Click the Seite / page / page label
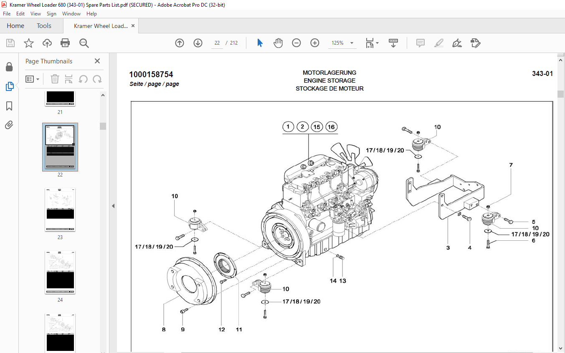Image resolution: width=565 pixels, height=353 pixels. point(154,84)
